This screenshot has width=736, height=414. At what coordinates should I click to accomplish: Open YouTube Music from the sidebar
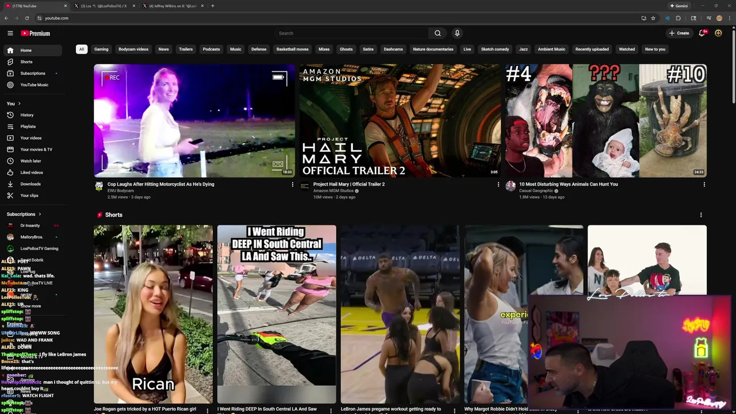[34, 85]
